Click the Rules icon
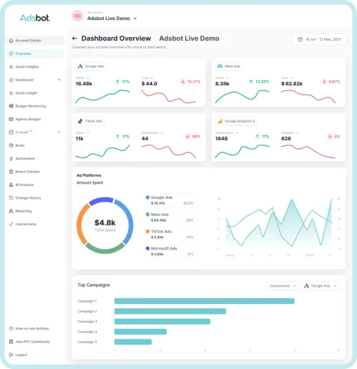 tap(11, 145)
